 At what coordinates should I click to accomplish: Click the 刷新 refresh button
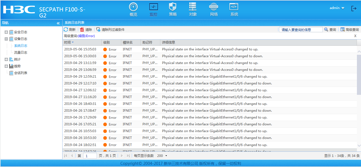pyautogui.click(x=70, y=29)
